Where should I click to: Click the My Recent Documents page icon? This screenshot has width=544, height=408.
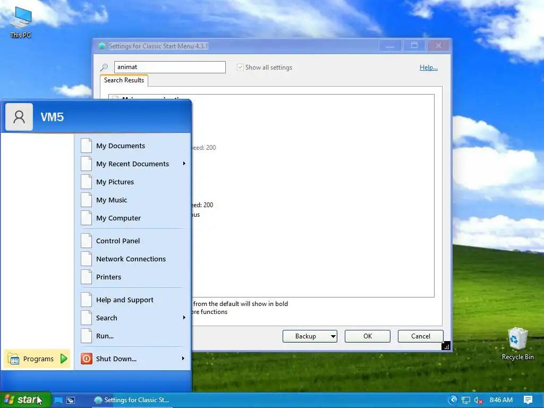(87, 164)
